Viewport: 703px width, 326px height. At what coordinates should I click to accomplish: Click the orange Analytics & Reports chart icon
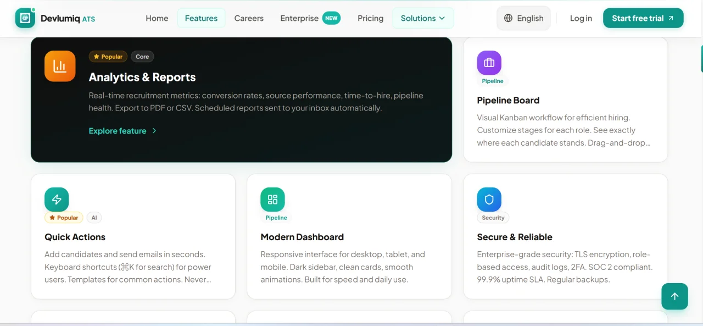pos(60,66)
